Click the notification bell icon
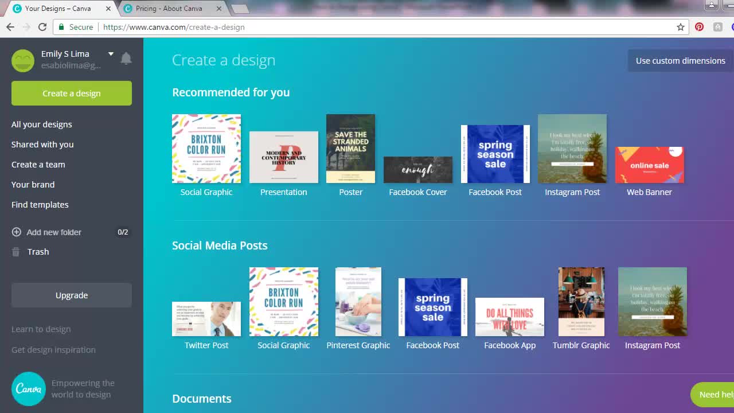 (126, 59)
